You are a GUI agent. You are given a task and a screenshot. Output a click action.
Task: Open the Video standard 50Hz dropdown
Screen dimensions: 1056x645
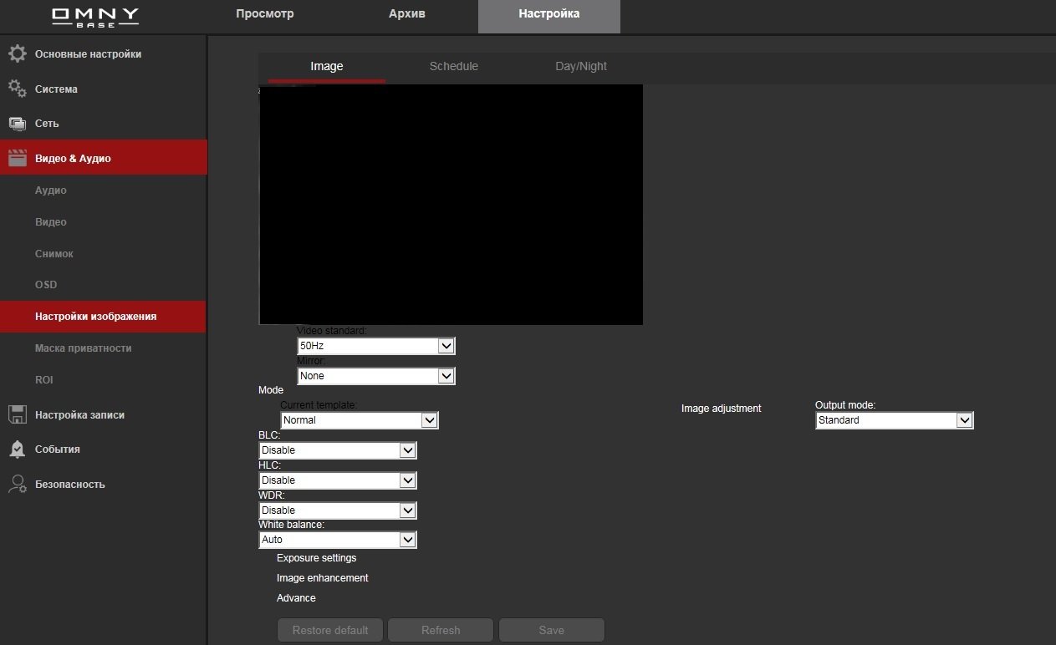[x=375, y=346]
